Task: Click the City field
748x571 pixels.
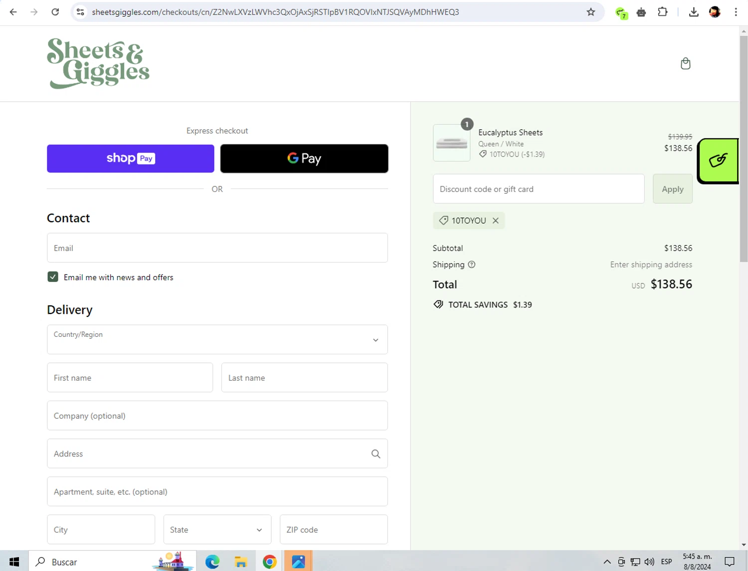Action: (x=101, y=530)
